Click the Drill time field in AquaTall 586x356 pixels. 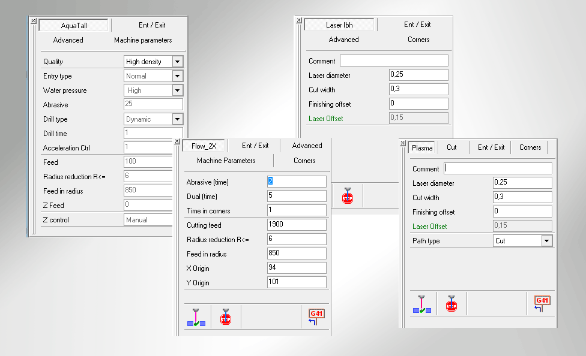tap(153, 133)
